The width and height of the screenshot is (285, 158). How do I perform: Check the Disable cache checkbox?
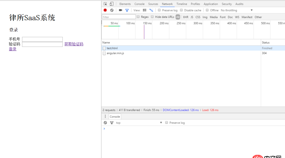(x=181, y=10)
